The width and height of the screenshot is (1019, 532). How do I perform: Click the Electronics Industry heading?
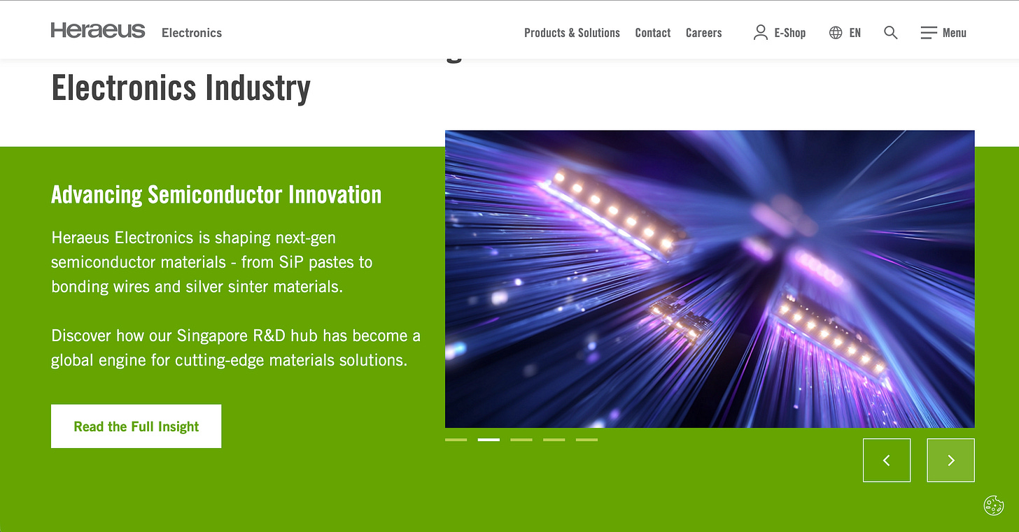(181, 89)
